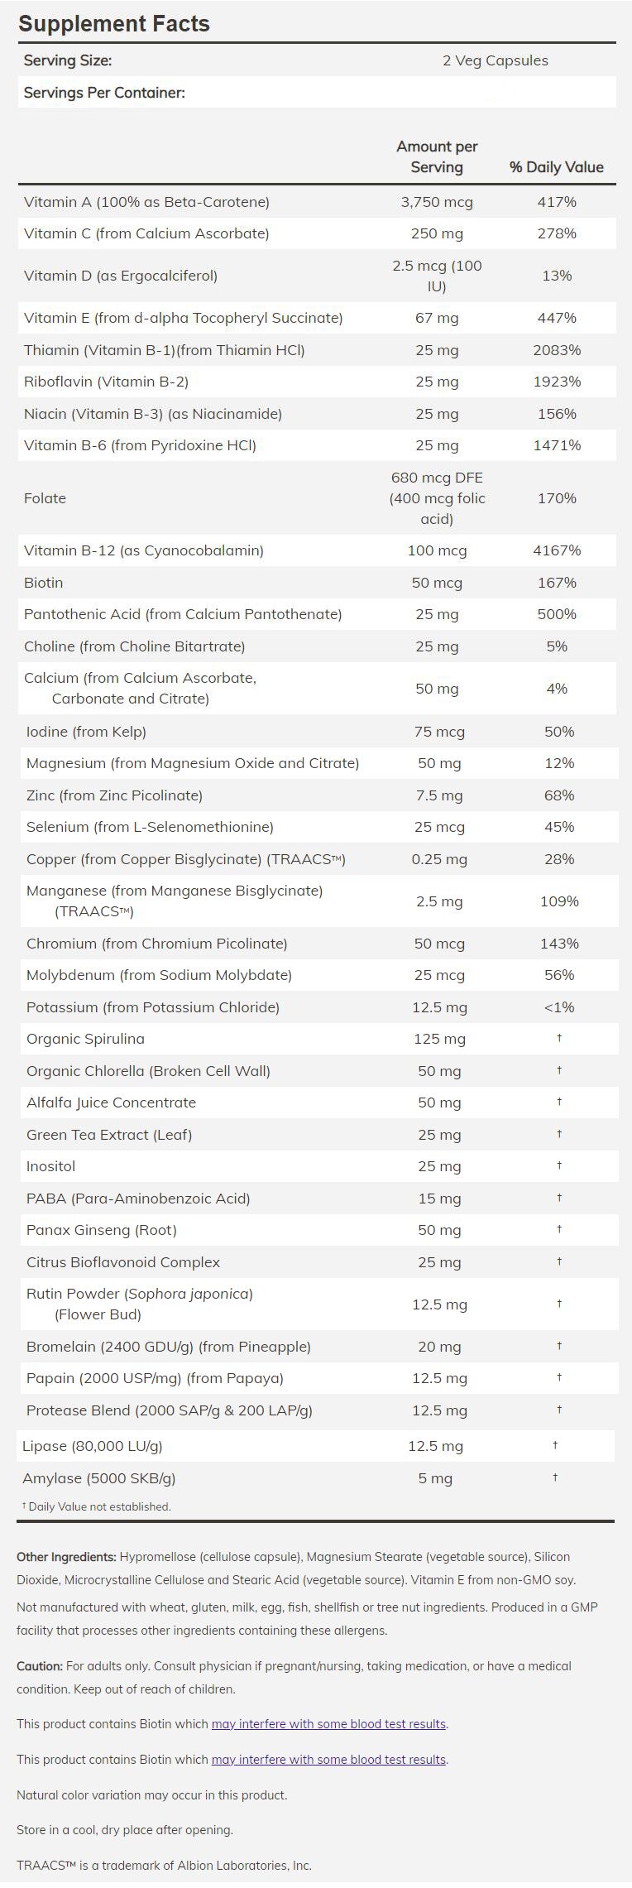Click the Caution label

(x=39, y=1665)
